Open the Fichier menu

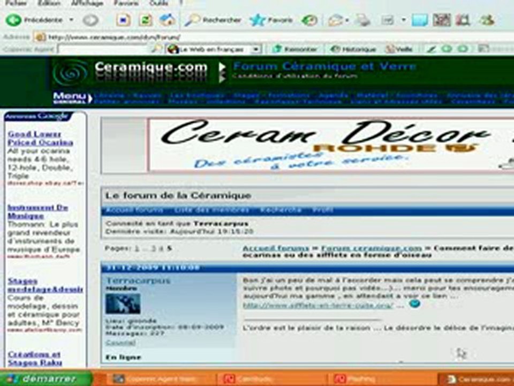pos(17,3)
